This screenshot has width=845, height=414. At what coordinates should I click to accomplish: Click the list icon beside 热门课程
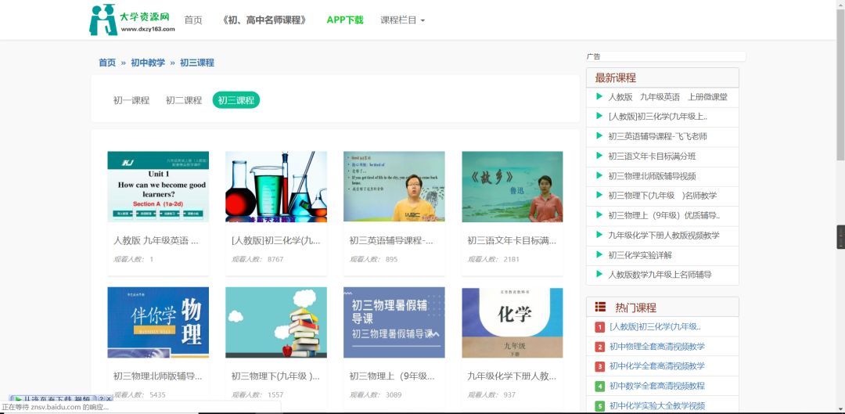tap(600, 307)
